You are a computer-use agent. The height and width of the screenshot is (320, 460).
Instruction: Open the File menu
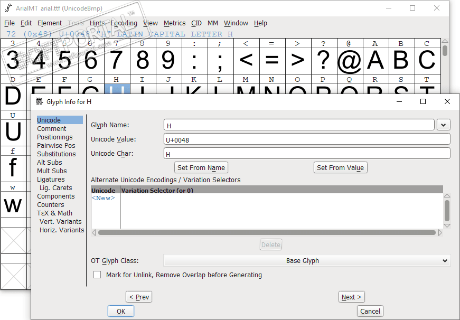coord(10,23)
